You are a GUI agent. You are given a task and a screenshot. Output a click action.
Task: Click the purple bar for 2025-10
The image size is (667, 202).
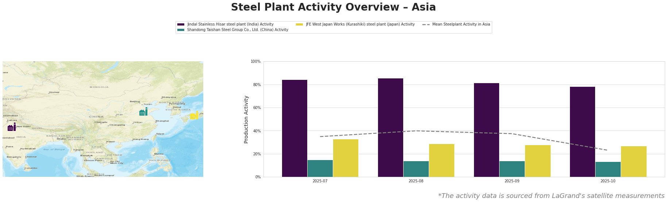(582, 132)
